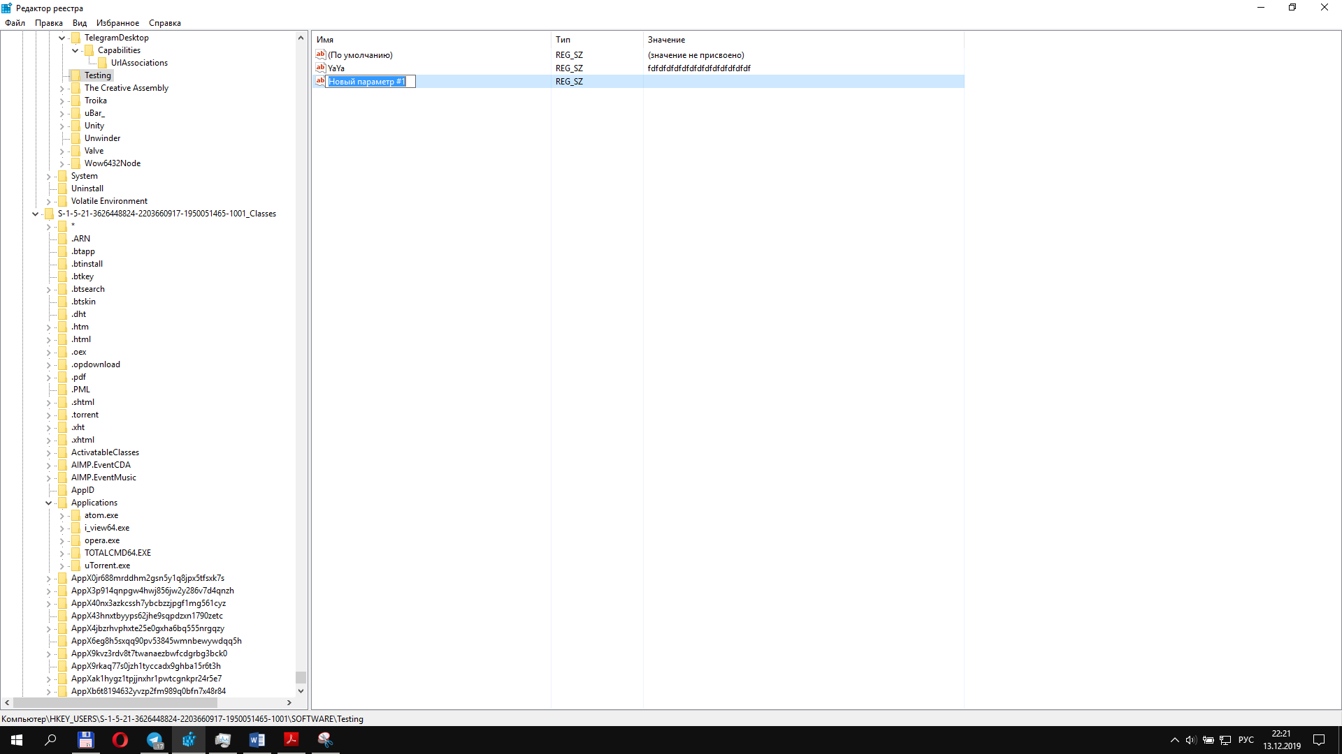
Task: Open Word from the taskbar
Action: [257, 740]
